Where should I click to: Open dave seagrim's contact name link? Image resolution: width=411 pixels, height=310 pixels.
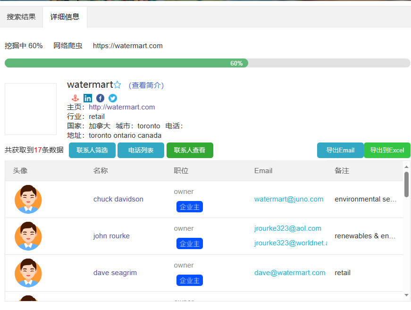pyautogui.click(x=115, y=273)
